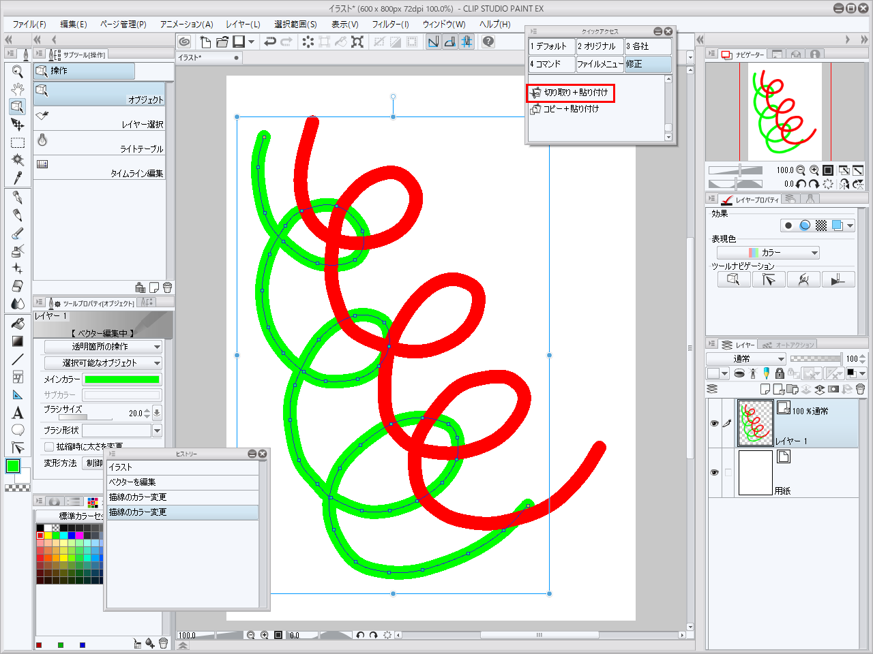Open the レイヤー(L) menu
This screenshot has height=654, width=873.
(x=243, y=24)
